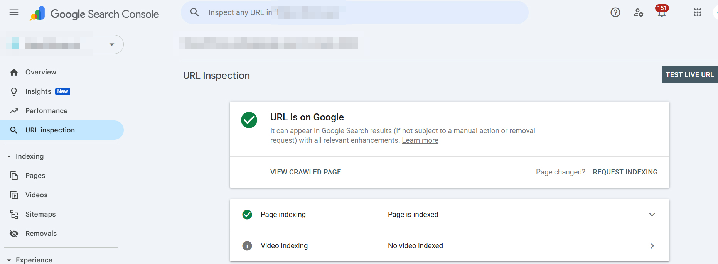Click the TEST LIVE URL button
Viewport: 718px width, 264px height.
(689, 75)
